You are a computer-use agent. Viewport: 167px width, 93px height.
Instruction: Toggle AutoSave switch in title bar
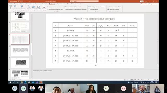pyautogui.click(x=19, y=1)
